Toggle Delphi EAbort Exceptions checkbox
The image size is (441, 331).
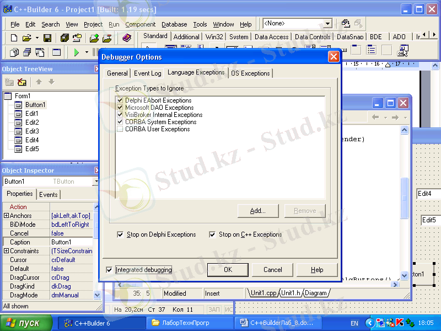pyautogui.click(x=120, y=100)
